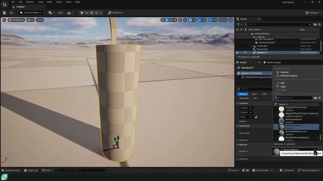Toggle scale snapping
Viewport: 323px width, 181px height.
(210, 20)
